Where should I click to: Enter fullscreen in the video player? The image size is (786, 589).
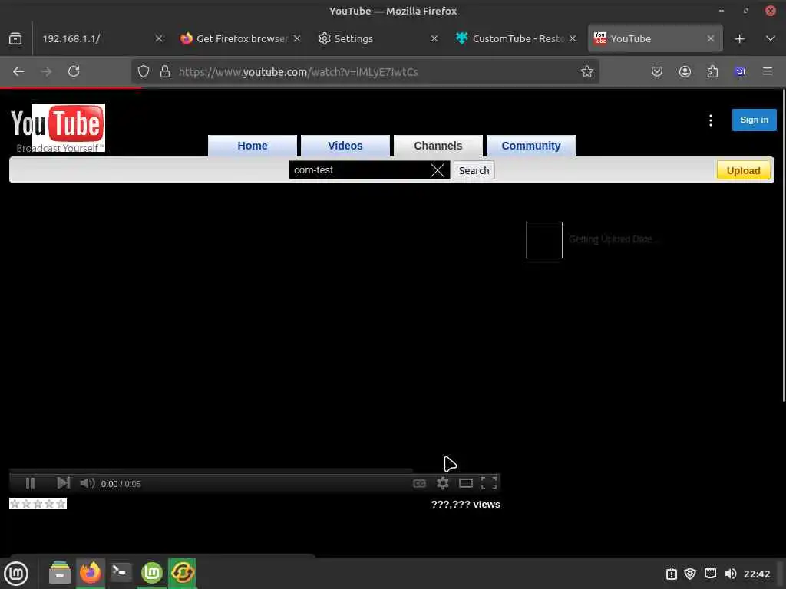tap(489, 483)
